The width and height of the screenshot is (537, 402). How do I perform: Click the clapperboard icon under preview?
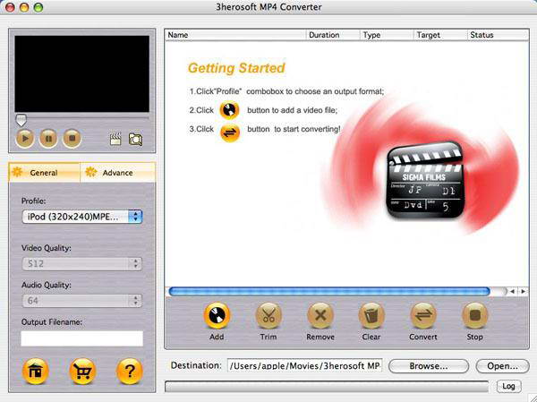[115, 139]
